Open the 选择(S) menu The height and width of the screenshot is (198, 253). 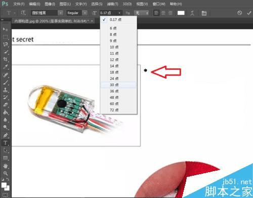pos(97,4)
